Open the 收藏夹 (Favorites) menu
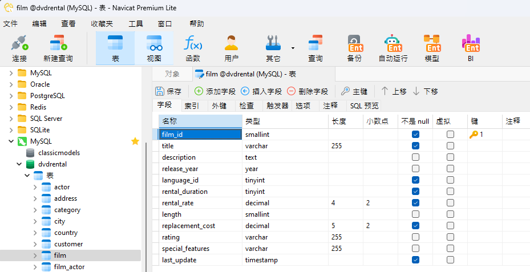This screenshot has height=272, width=530. point(102,24)
